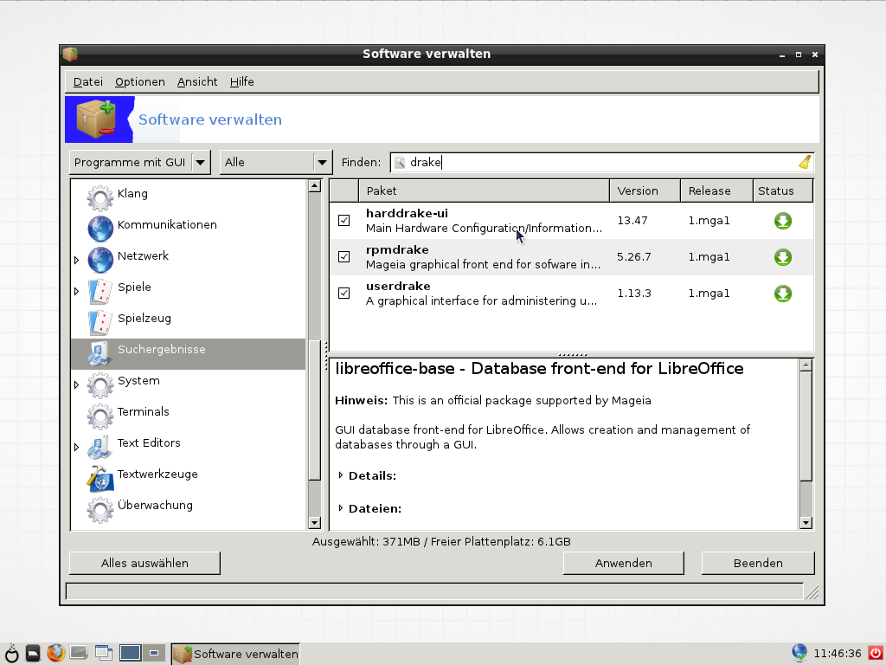The width and height of the screenshot is (886, 665).
Task: Expand the Spiele tree node
Action: (77, 291)
